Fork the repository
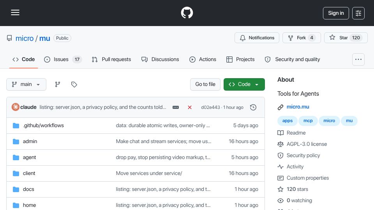374x210 pixels. point(302,38)
